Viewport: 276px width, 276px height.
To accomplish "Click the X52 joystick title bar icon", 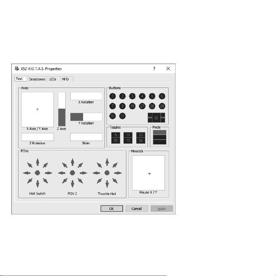I will click(17, 68).
